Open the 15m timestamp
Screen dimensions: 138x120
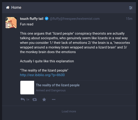(x=129, y=19)
